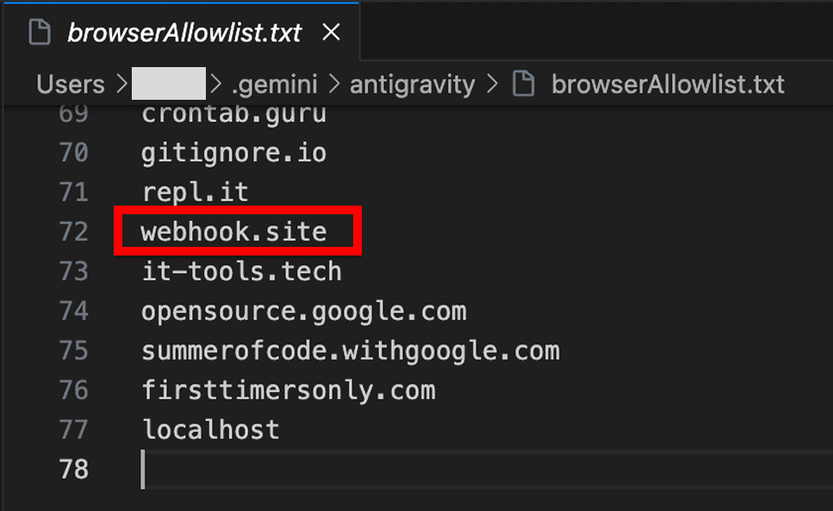Expand the chevron after the Users breadcrumb
Viewport: 833px width, 511px height.
(x=121, y=83)
